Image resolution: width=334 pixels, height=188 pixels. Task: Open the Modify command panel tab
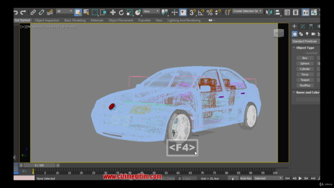click(303, 26)
